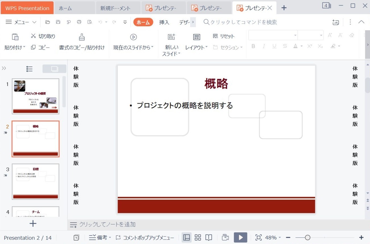Open the 挿入 ribbon tab
This screenshot has height=244, width=370.
(164, 22)
